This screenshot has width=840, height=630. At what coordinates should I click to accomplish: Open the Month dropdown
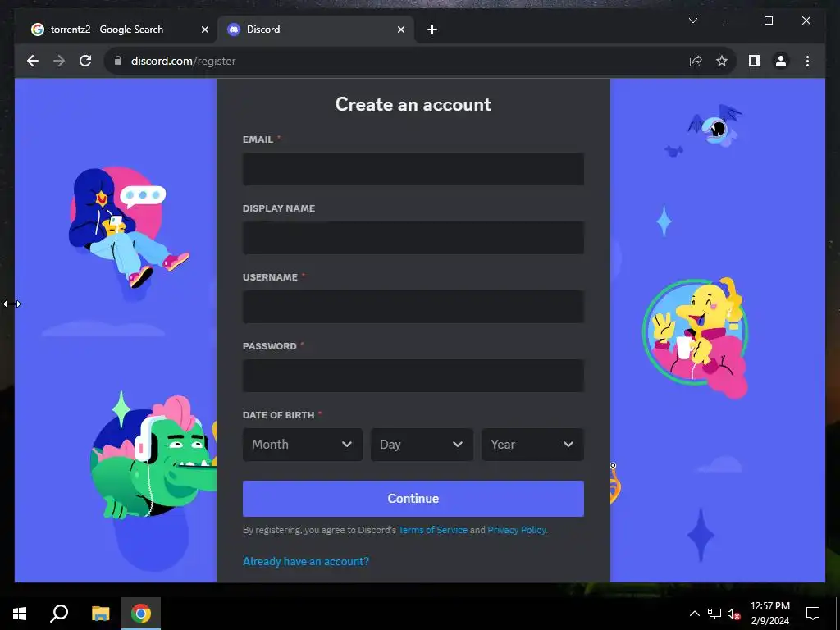click(303, 445)
